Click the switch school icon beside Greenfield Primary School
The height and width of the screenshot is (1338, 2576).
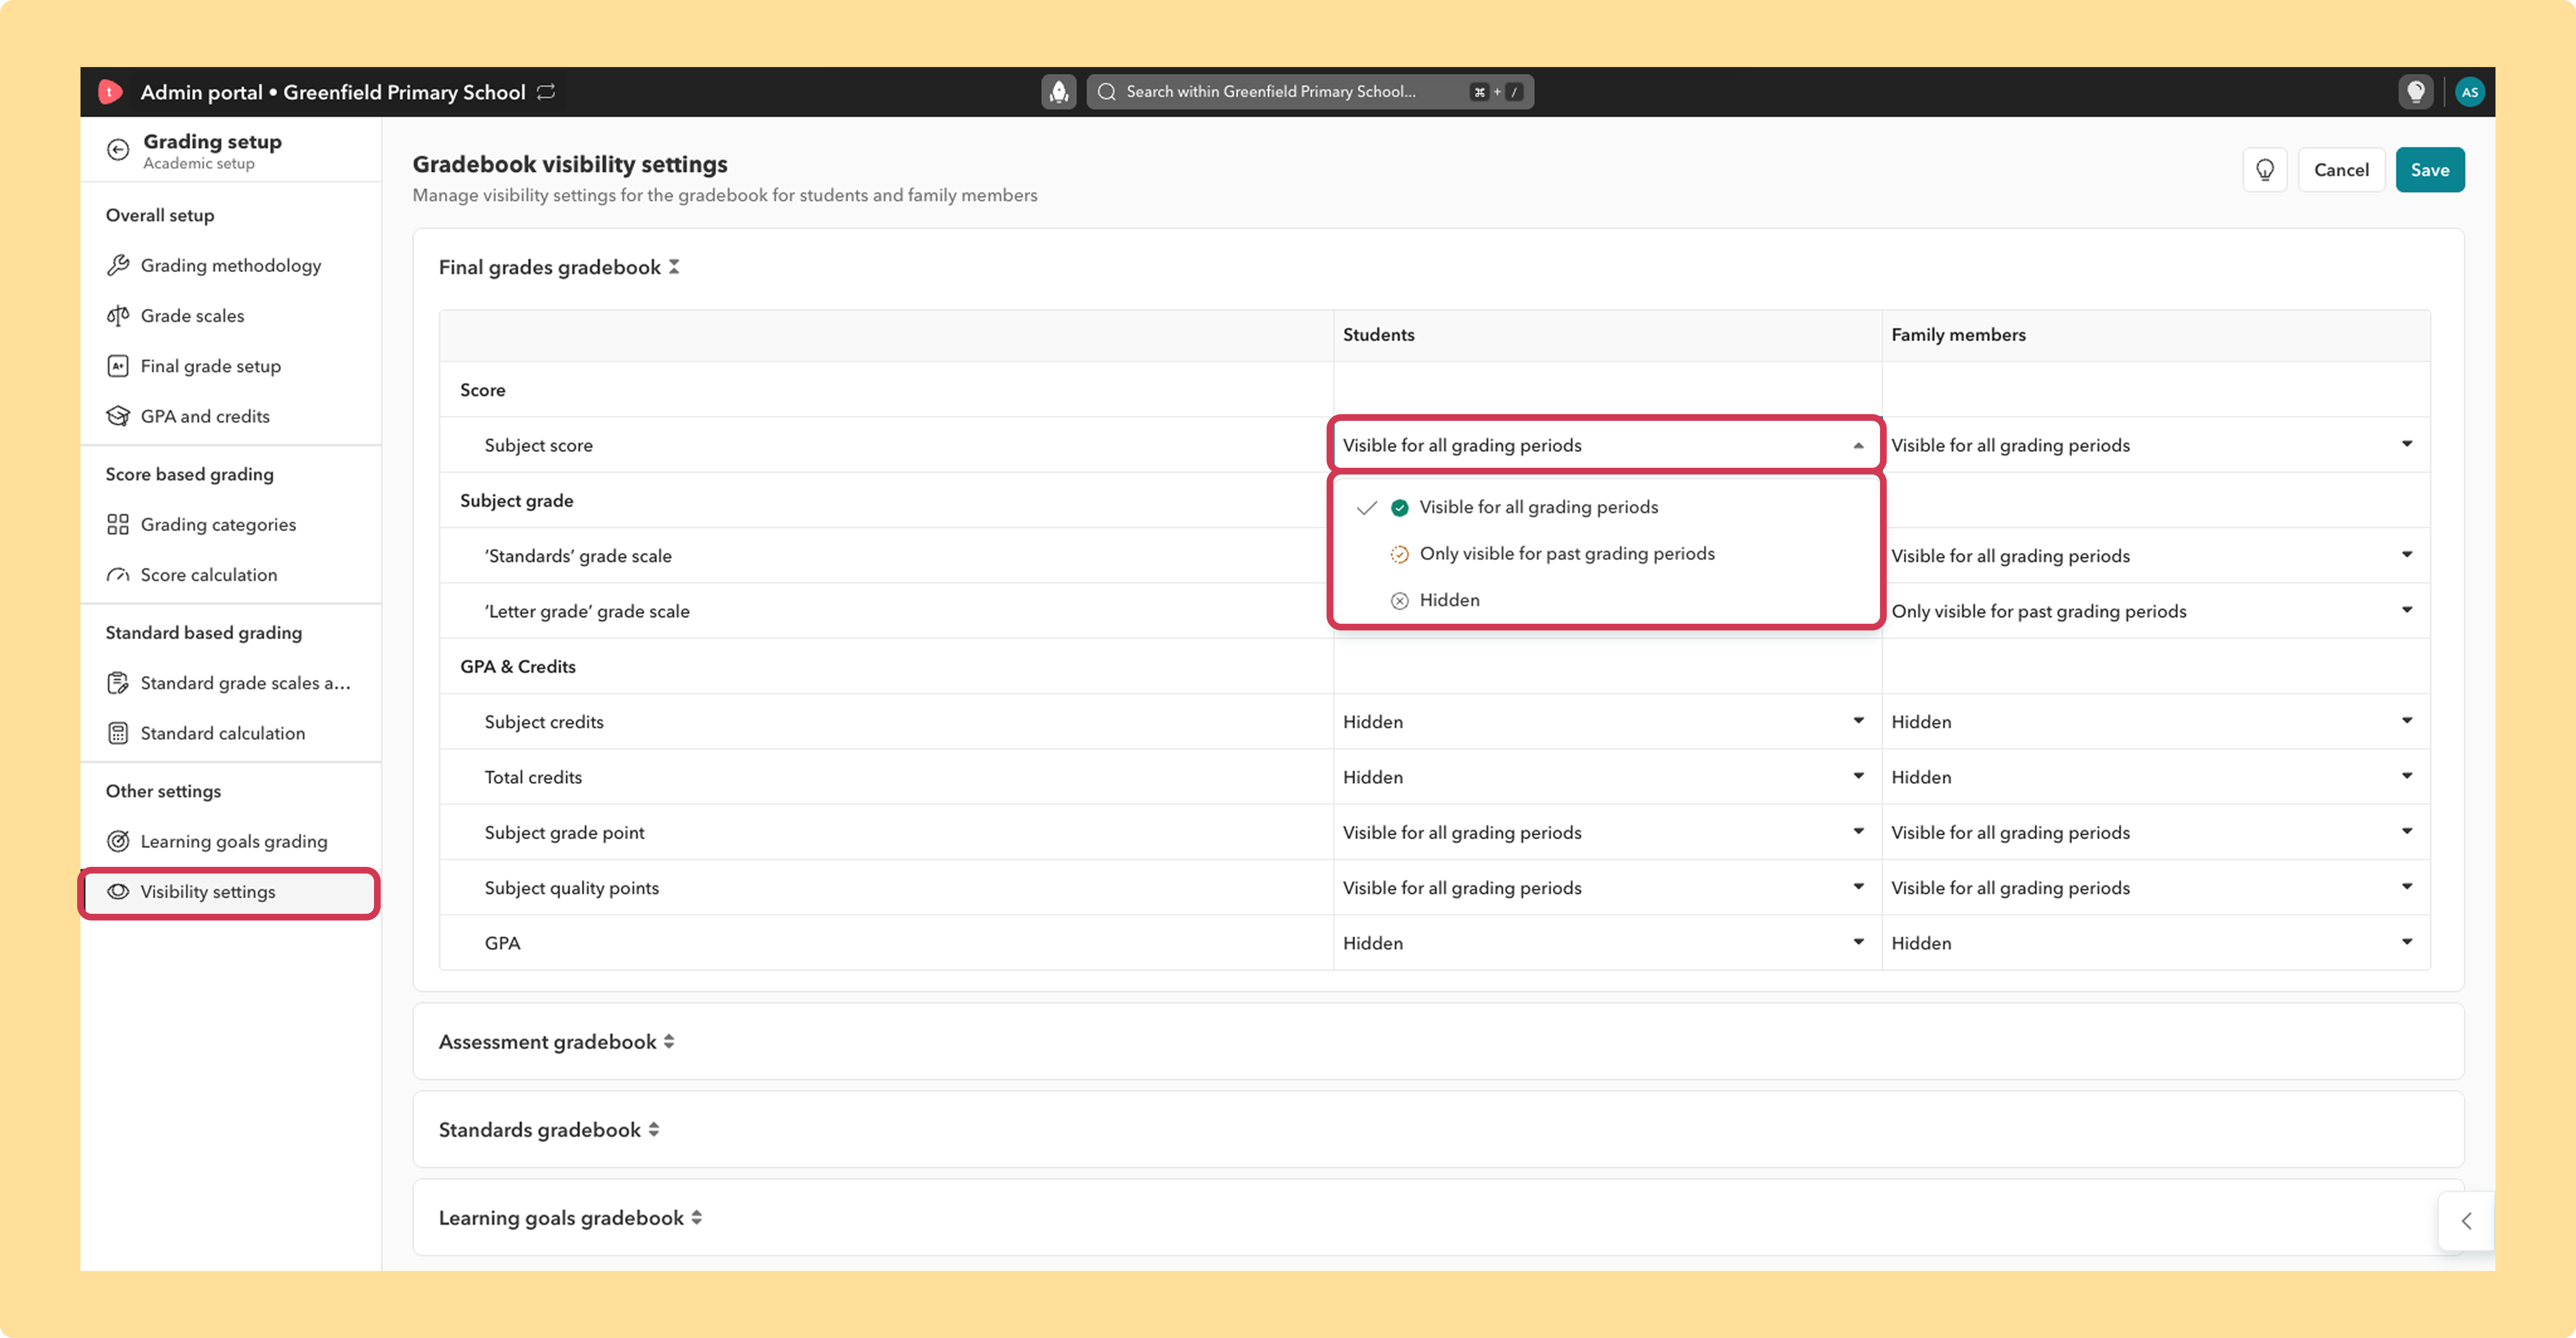(546, 92)
